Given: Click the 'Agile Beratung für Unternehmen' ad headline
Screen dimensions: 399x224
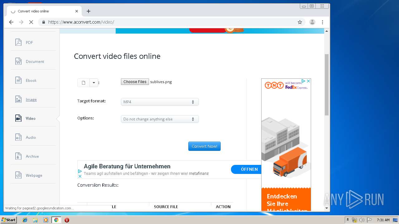Looking at the screenshot, I should [x=127, y=166].
